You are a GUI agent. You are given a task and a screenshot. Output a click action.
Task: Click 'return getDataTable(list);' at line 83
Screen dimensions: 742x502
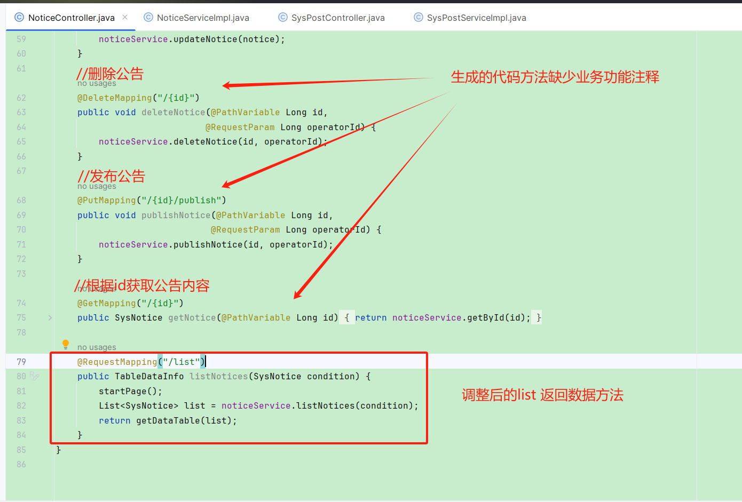pyautogui.click(x=168, y=420)
